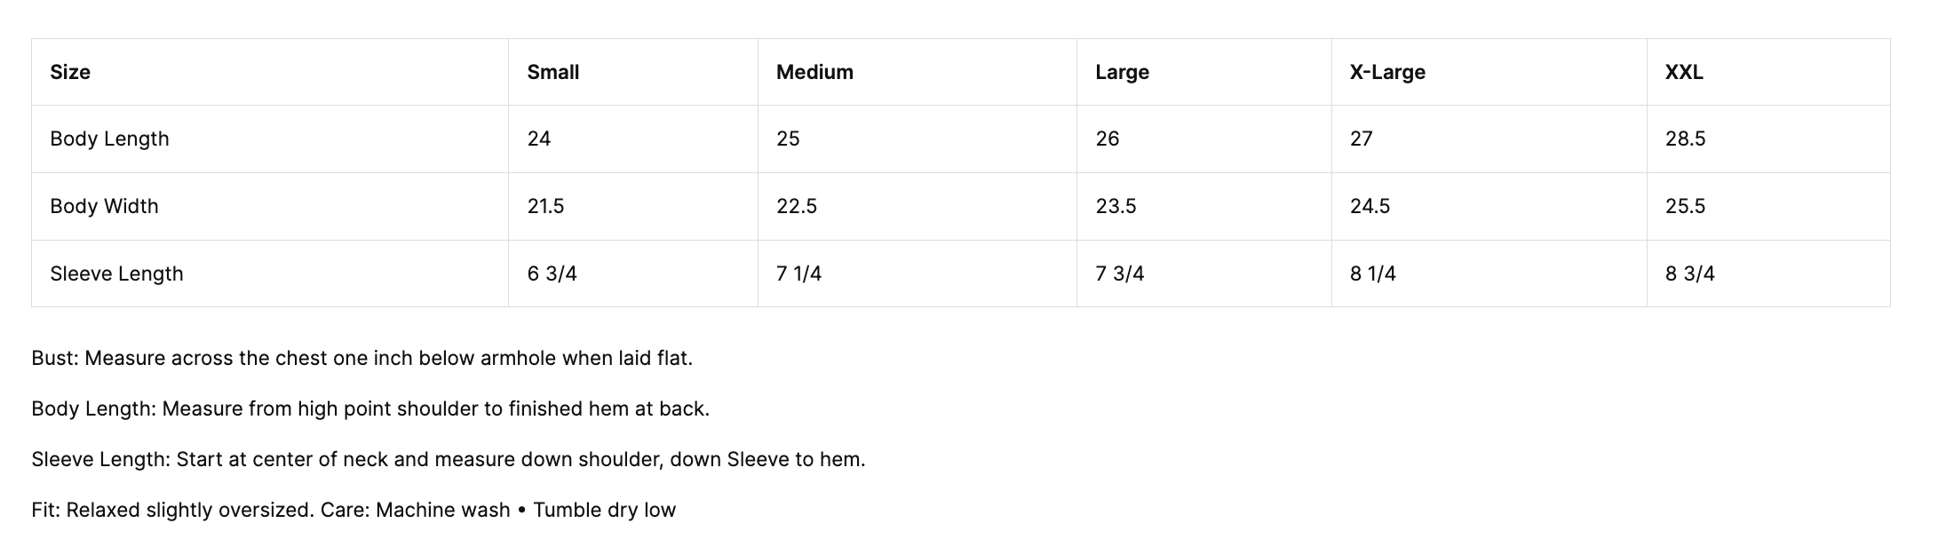Click the Sleeve Length instruction text

click(448, 459)
